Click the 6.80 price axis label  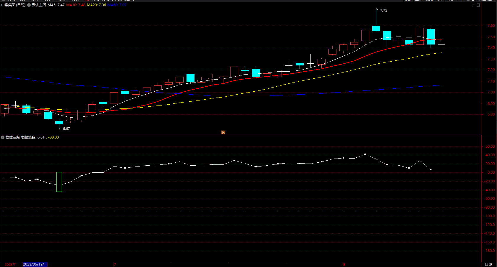491,114
